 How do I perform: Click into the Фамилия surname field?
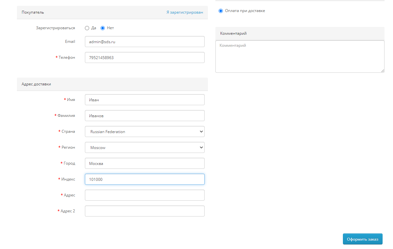(145, 116)
